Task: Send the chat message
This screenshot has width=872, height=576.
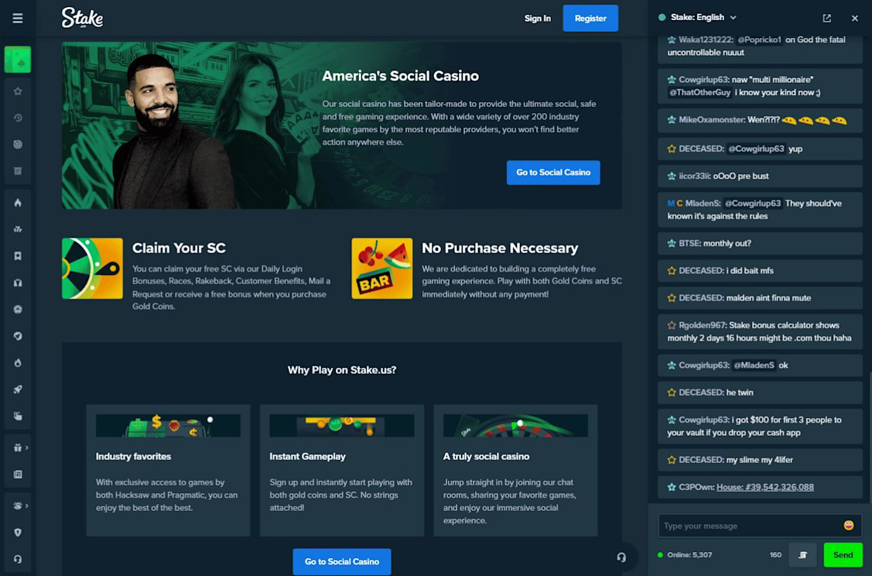Action: (x=843, y=555)
